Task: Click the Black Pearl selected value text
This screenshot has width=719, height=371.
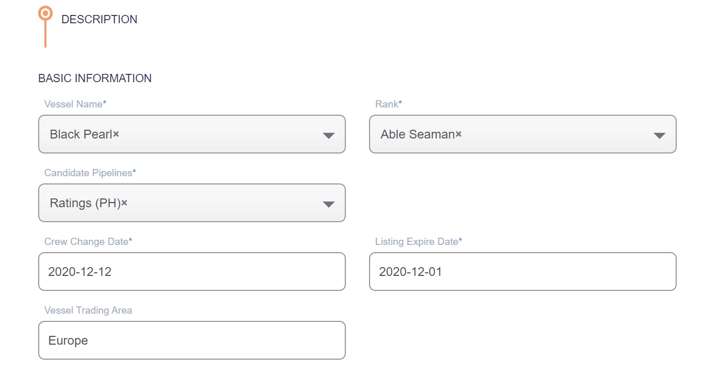Action: click(81, 134)
